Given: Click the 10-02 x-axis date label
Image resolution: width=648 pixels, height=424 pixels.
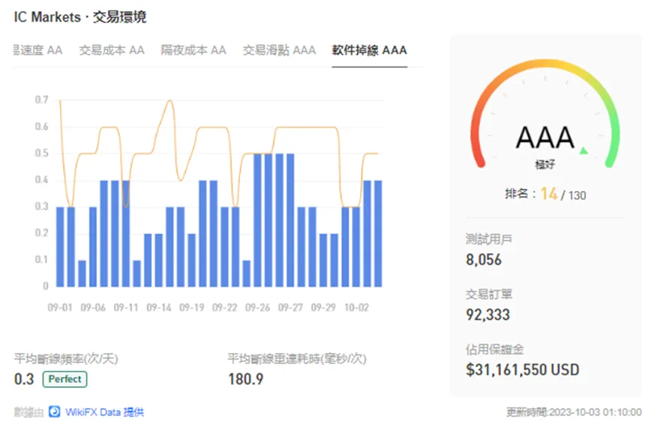Looking at the screenshot, I should [x=356, y=308].
